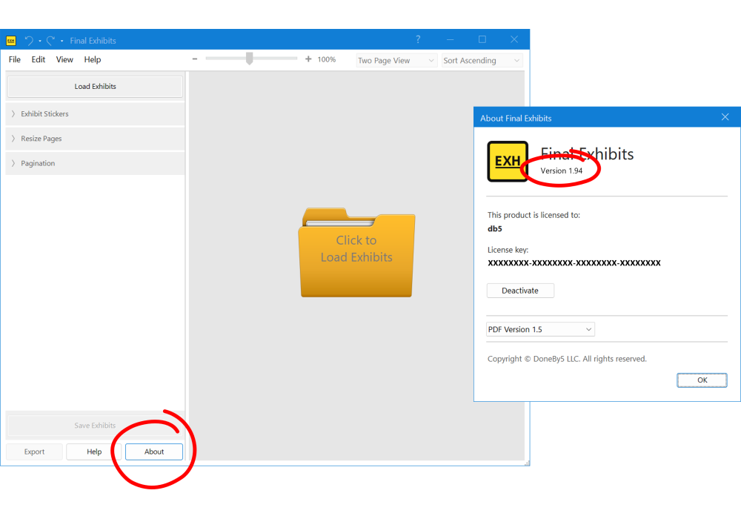Click the Export button
741x519 pixels.
coord(34,452)
